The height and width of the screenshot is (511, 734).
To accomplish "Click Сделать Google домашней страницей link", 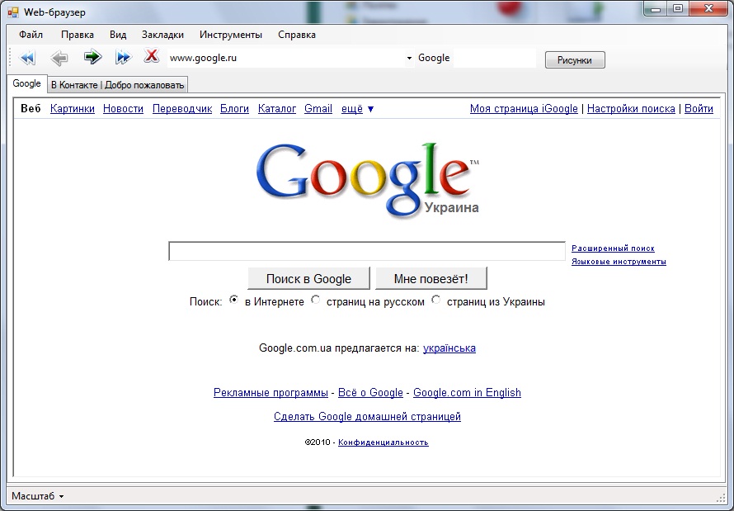I will point(368,416).
